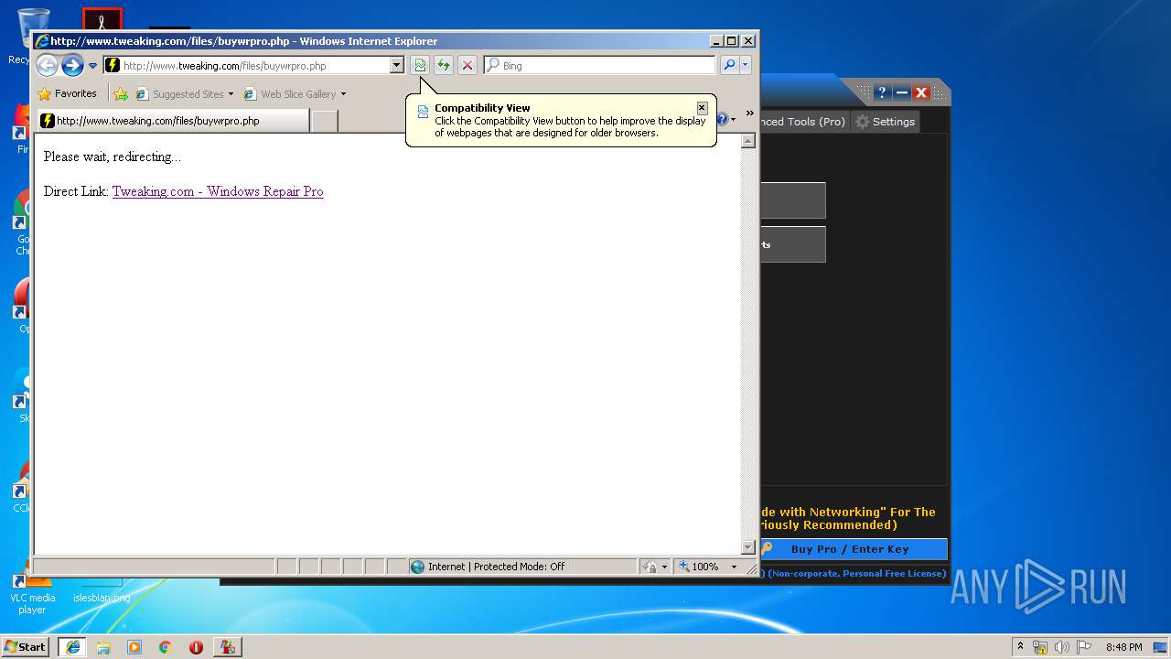Open the recent pages dropdown beside Forward
The height and width of the screenshot is (659, 1171).
92,66
